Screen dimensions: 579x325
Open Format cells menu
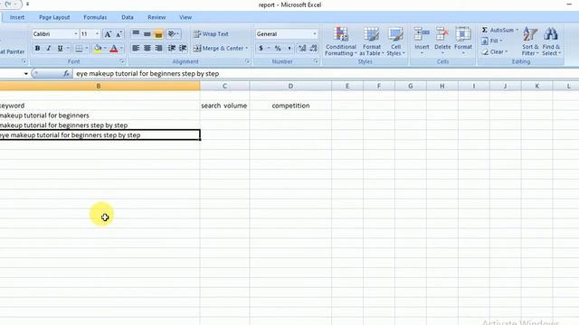462,42
